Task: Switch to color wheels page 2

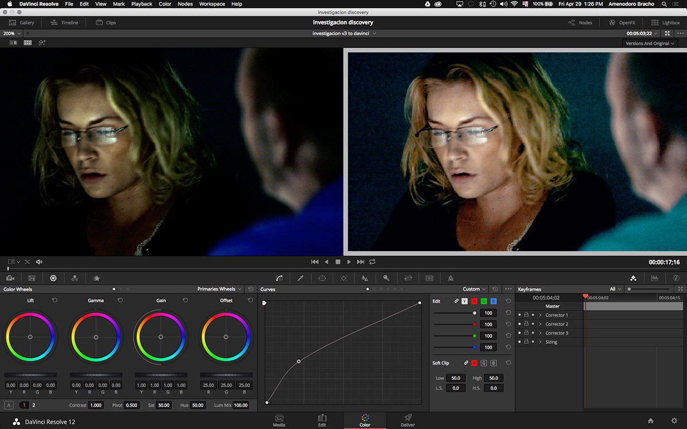Action: click(33, 405)
